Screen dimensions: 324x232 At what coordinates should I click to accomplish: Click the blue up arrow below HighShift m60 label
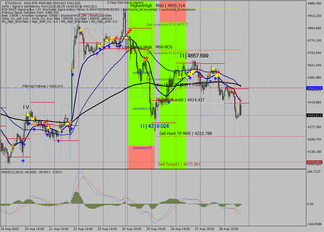(x=169, y=102)
